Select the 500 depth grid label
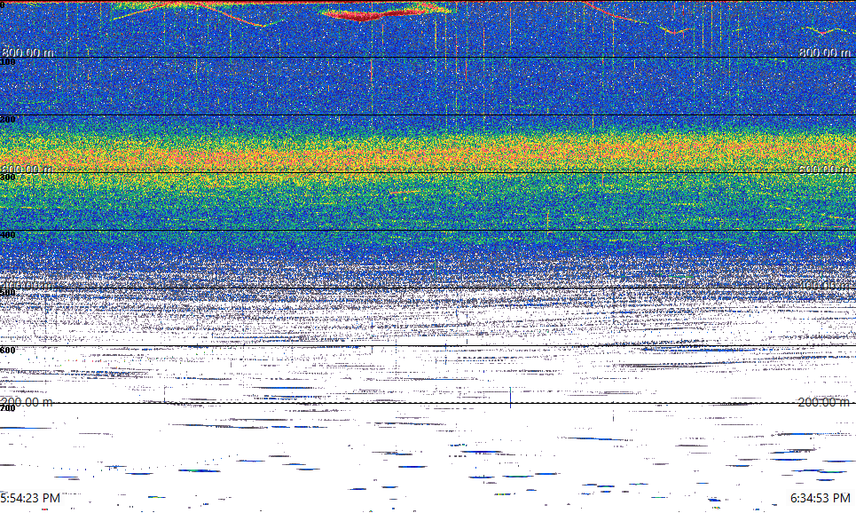The width and height of the screenshot is (856, 513). (x=8, y=292)
